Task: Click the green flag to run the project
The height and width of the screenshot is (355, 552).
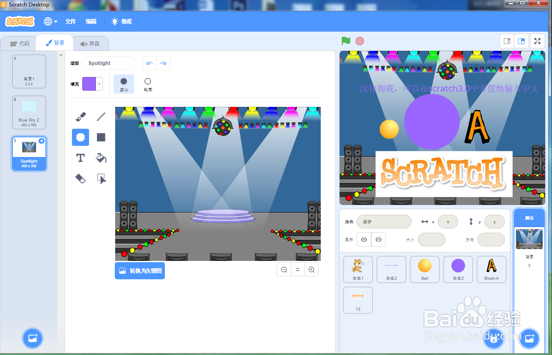Action: 345,41
